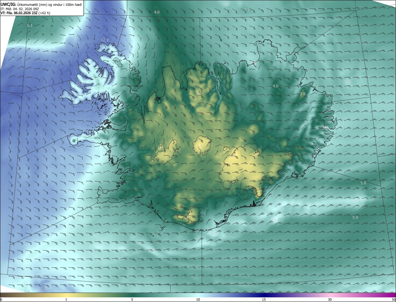Screen dimensions: 396x302
Task: Click the 12.8 value over the Westfjords
Action: click(x=80, y=84)
